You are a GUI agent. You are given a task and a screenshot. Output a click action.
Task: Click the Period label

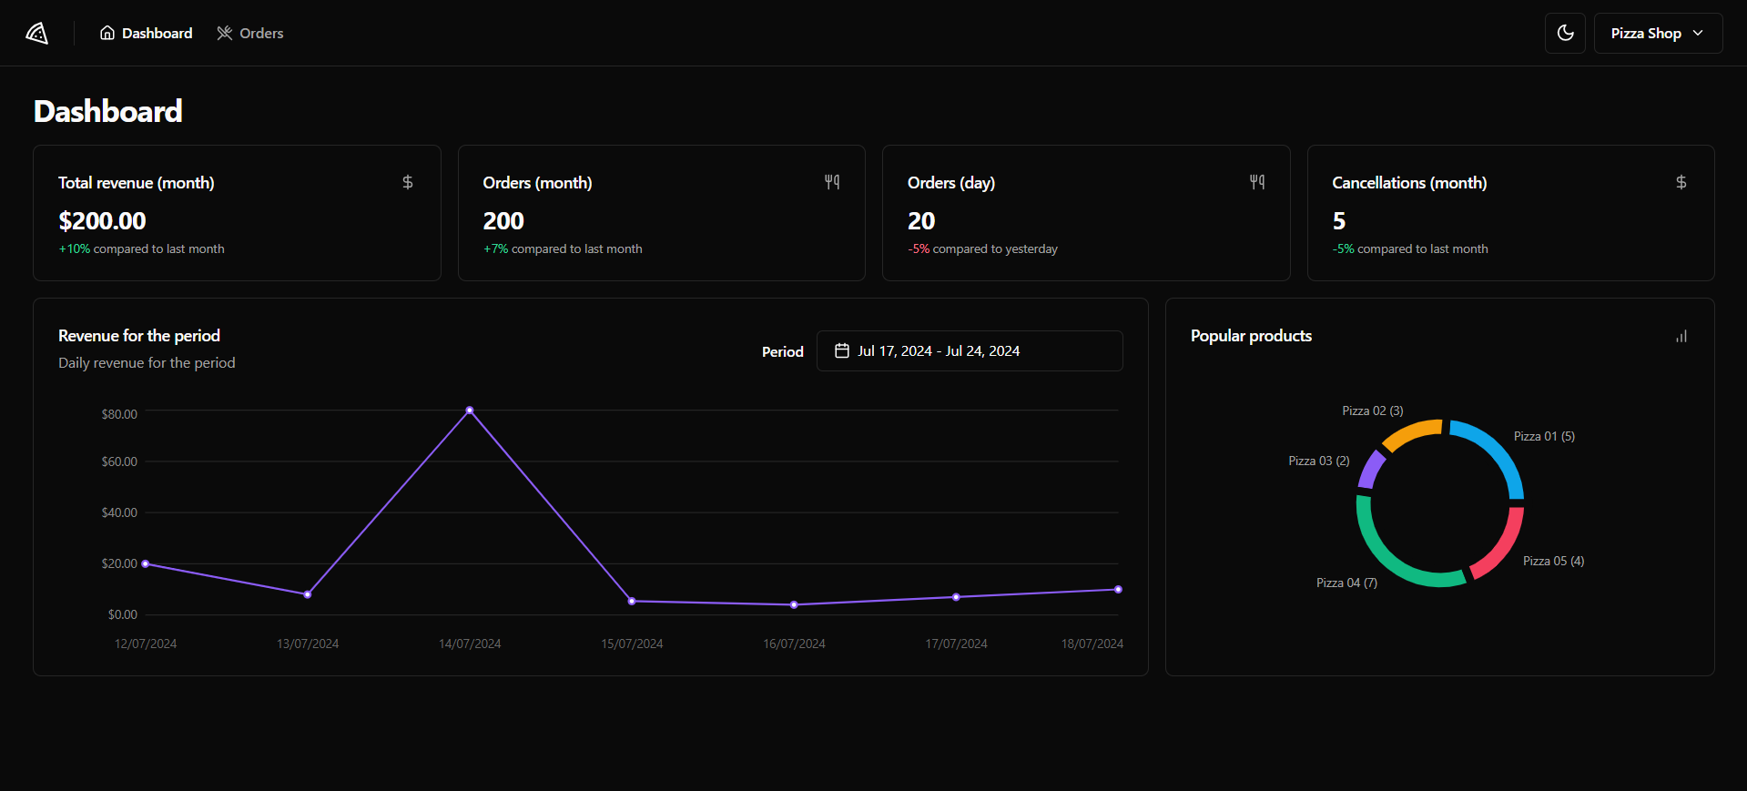point(783,351)
